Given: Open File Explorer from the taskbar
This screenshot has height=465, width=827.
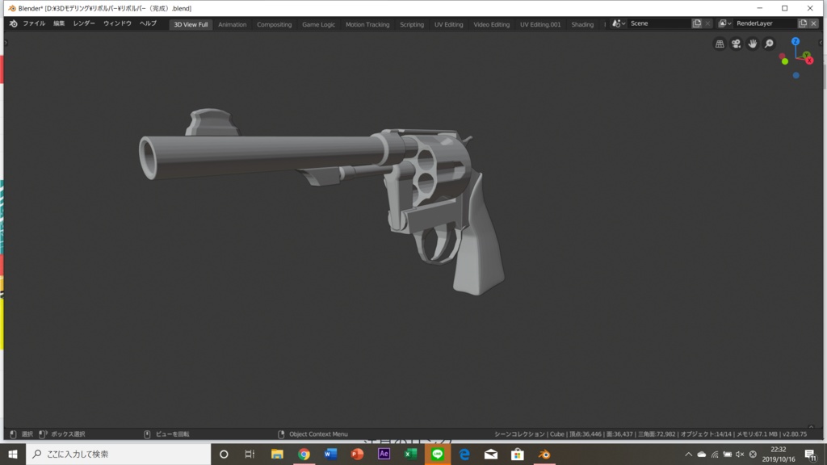Looking at the screenshot, I should click(x=277, y=454).
